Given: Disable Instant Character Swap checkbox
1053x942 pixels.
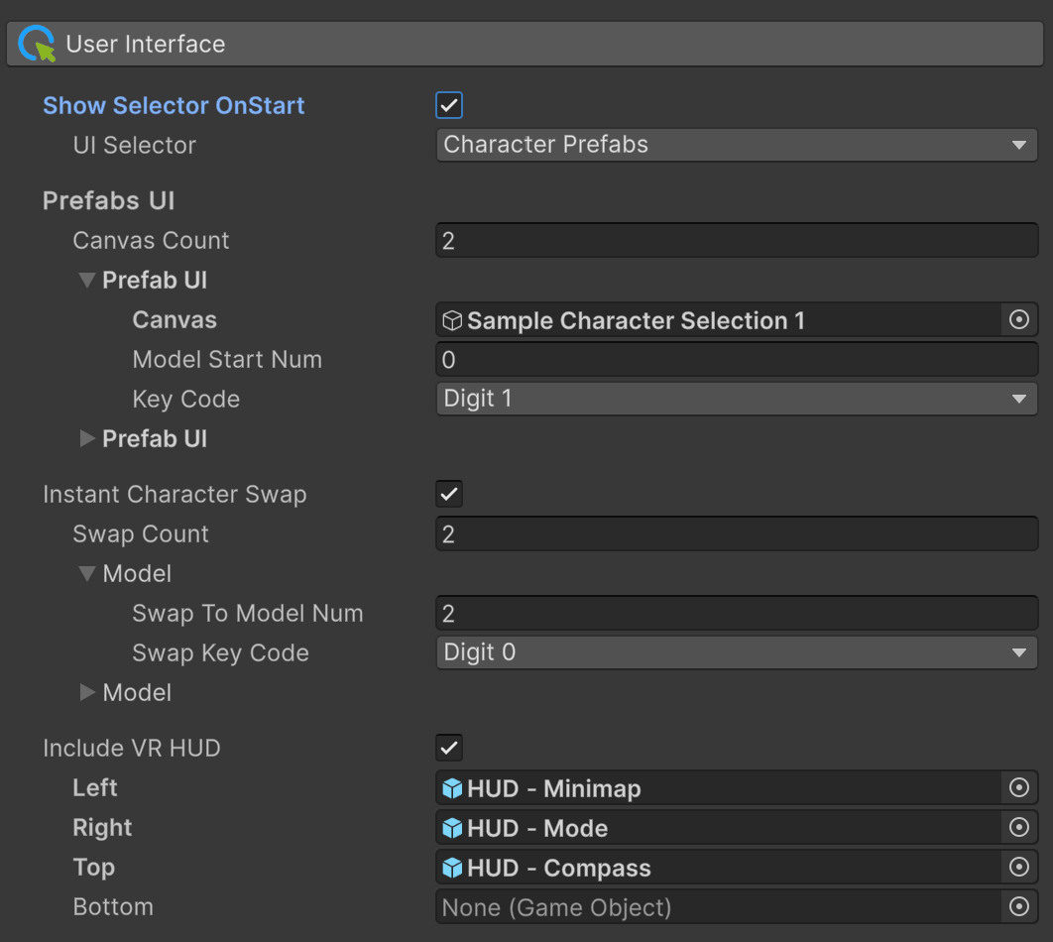Looking at the screenshot, I should pos(449,494).
